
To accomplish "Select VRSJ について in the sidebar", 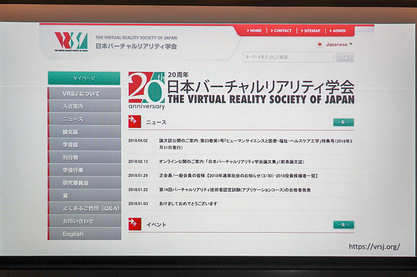I will tap(84, 94).
